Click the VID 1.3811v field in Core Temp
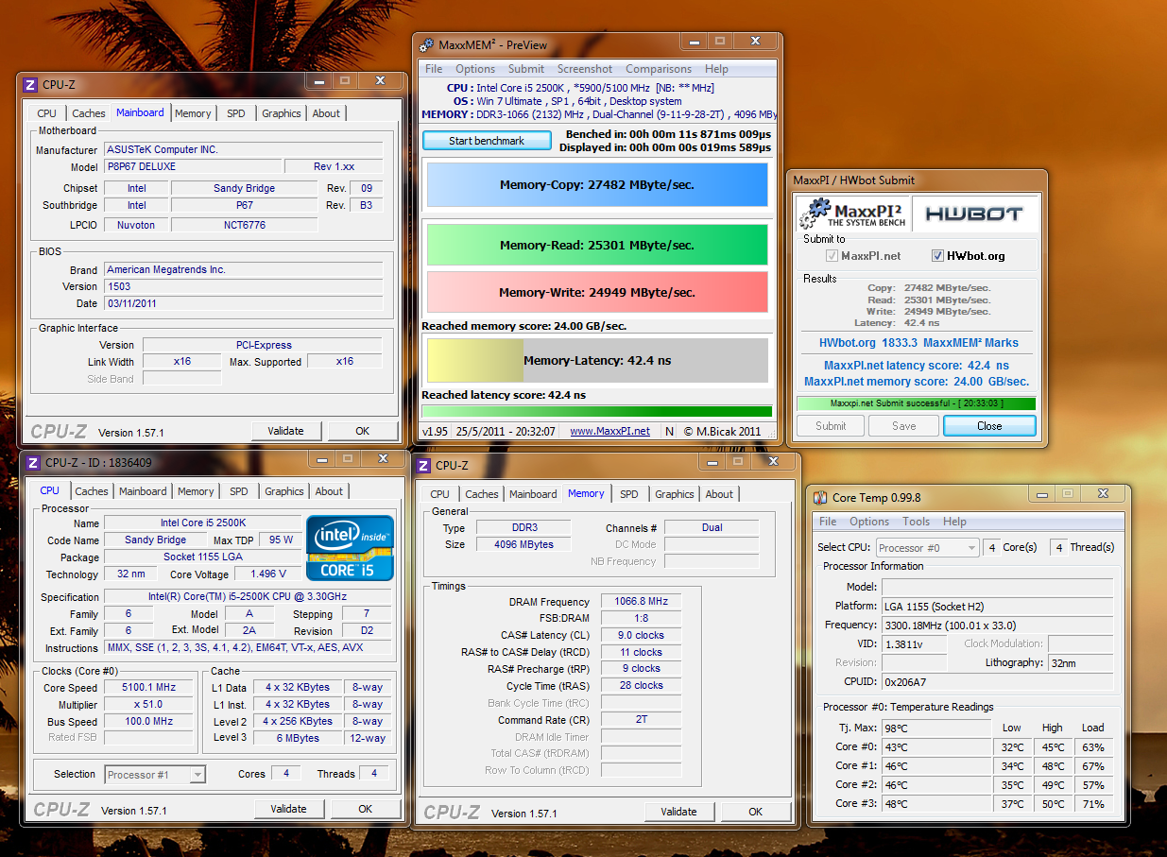This screenshot has height=857, width=1167. pyautogui.click(x=913, y=643)
